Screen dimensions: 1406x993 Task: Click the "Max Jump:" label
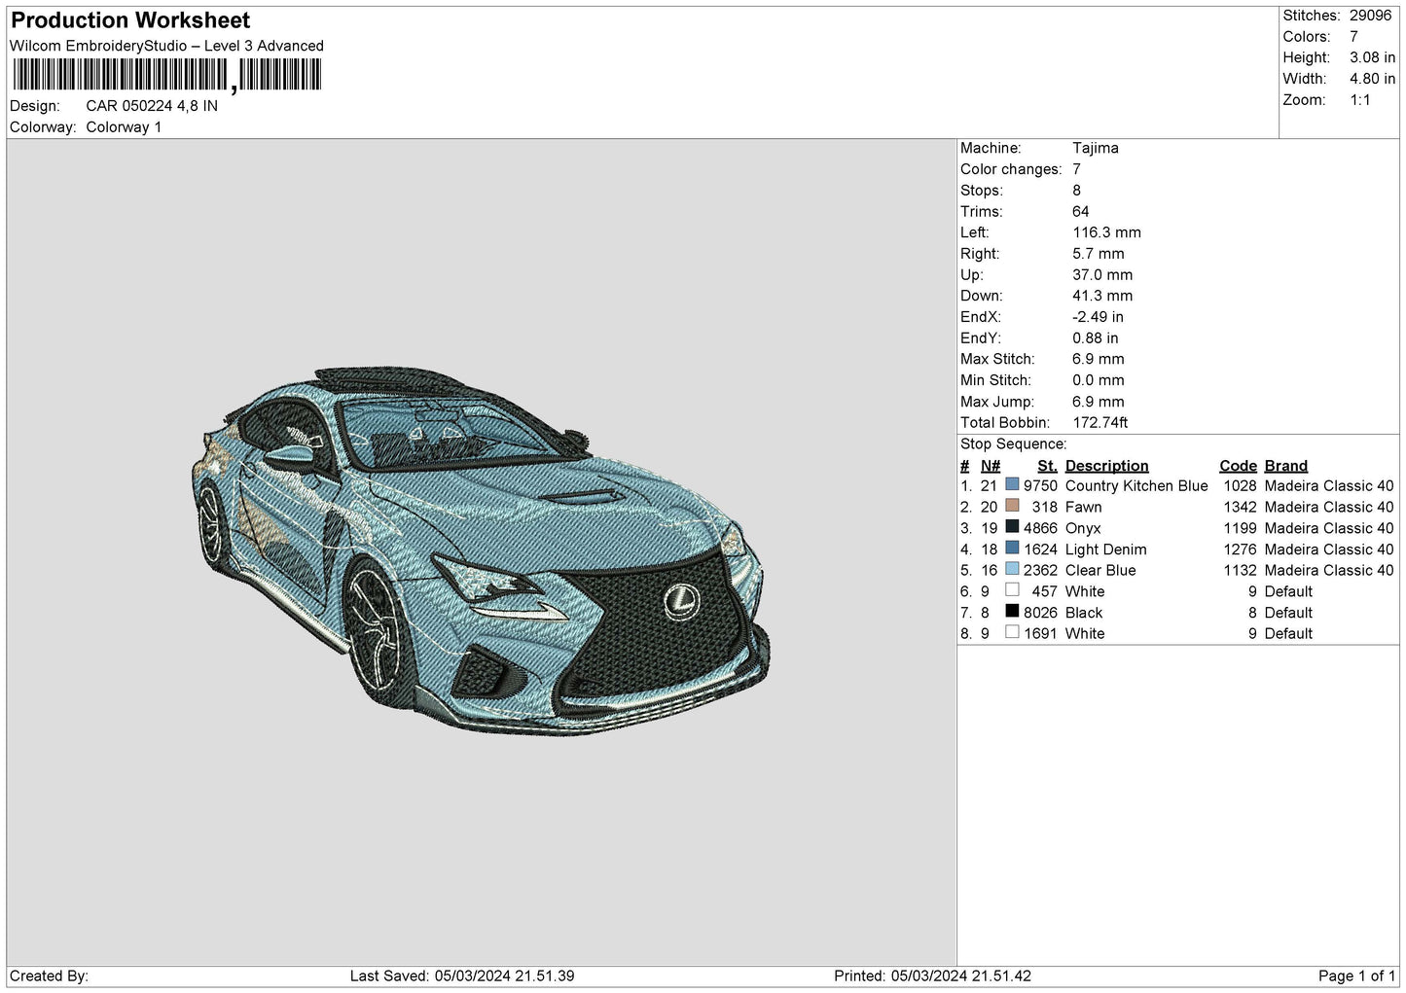click(996, 402)
